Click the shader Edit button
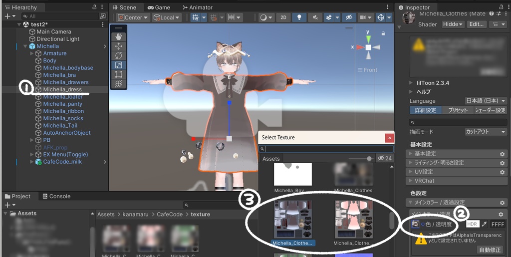Viewport: 511px width, 257px height. coord(477,24)
